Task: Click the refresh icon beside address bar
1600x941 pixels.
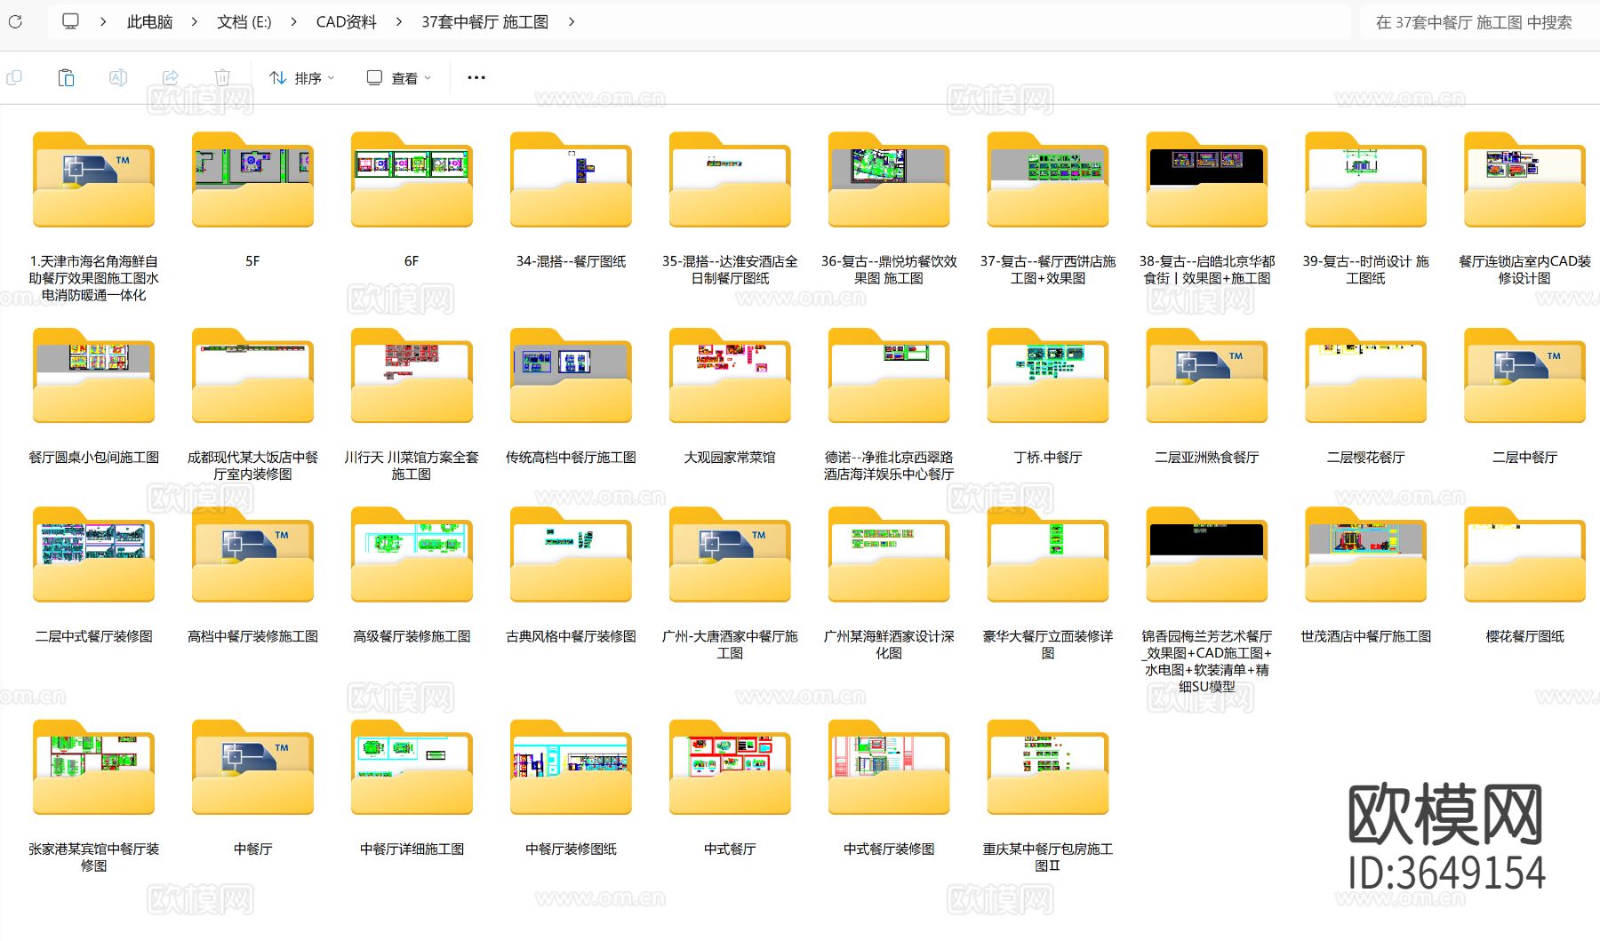Action: pos(15,22)
